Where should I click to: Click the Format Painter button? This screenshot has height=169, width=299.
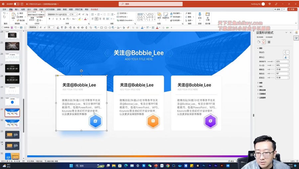point(21,20)
